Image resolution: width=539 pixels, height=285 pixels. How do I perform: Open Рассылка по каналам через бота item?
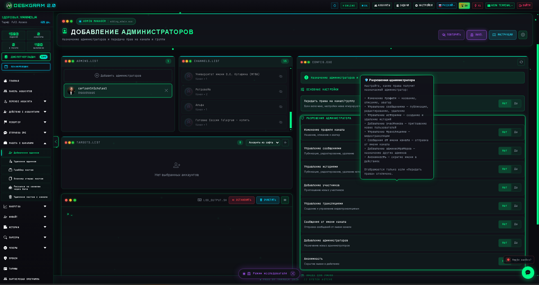(26, 188)
